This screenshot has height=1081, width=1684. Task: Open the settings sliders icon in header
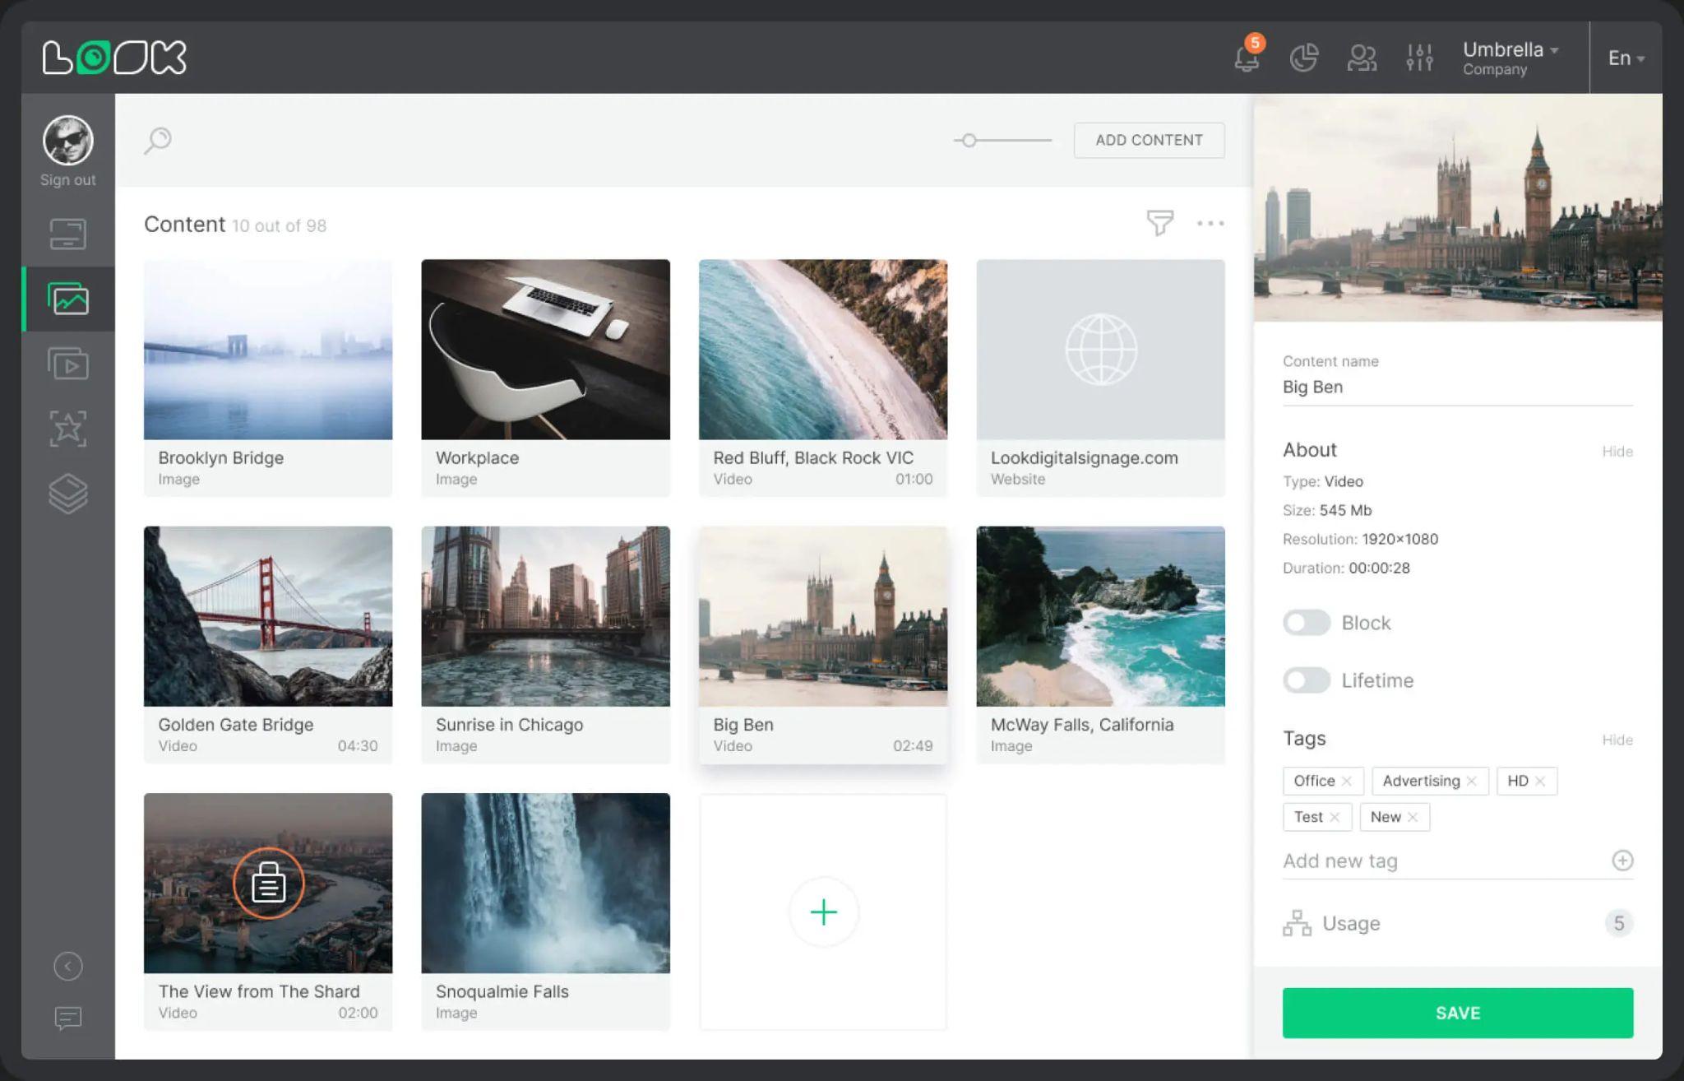click(1419, 58)
